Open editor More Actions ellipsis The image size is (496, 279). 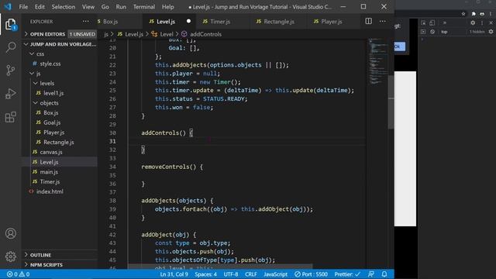pyautogui.click(x=383, y=21)
